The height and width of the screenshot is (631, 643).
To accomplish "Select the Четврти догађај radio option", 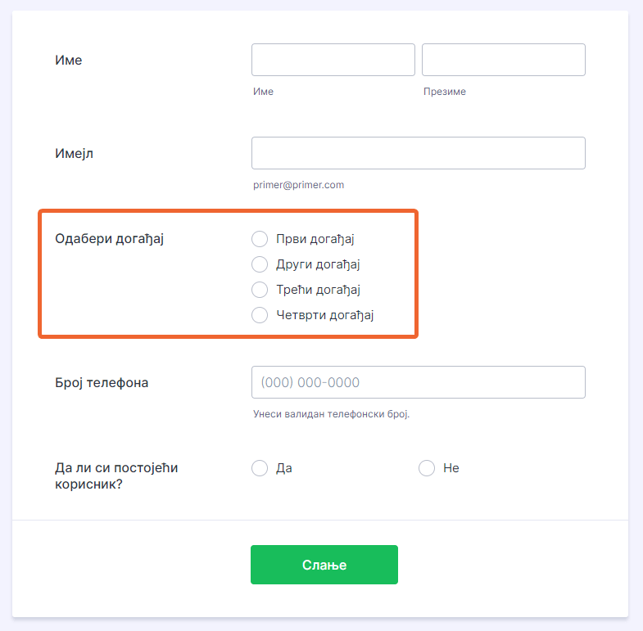I will click(260, 315).
